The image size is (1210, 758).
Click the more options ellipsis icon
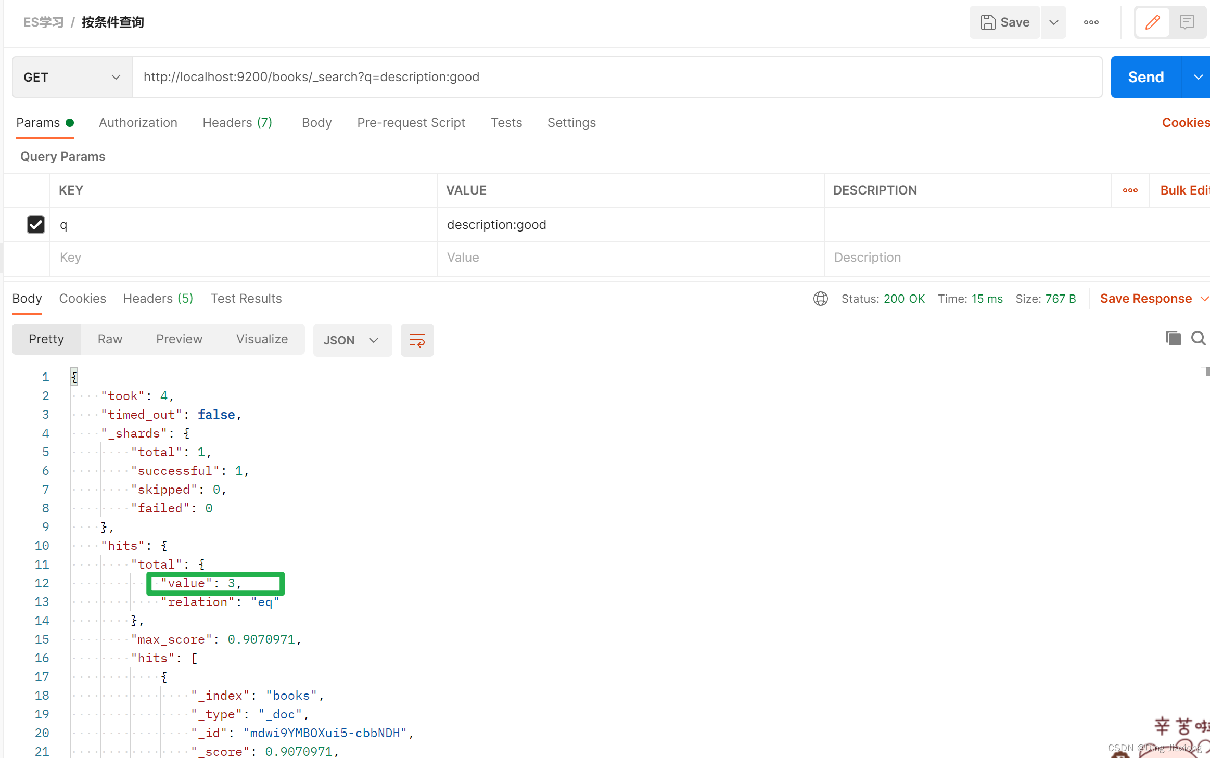click(x=1090, y=22)
